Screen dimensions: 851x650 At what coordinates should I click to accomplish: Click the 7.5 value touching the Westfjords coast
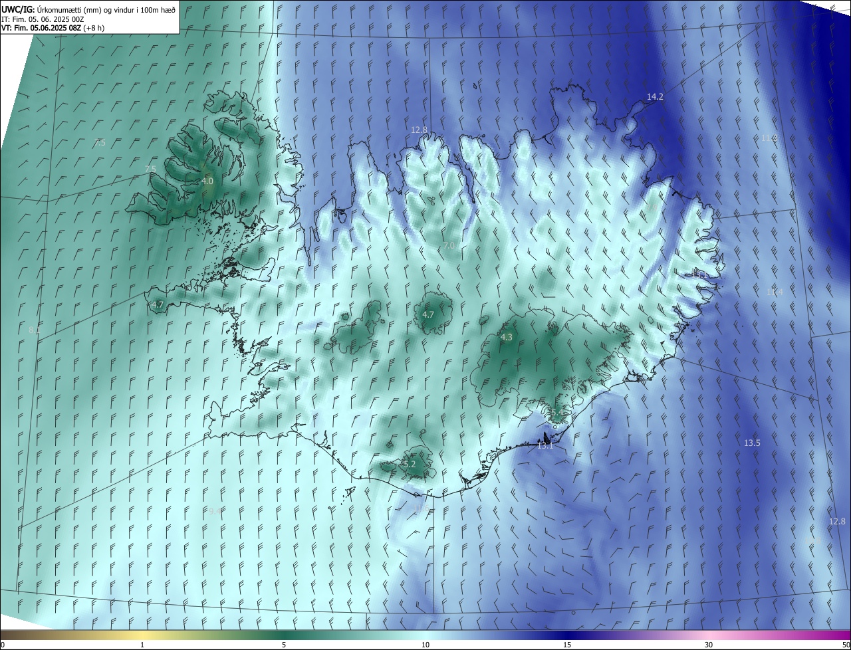click(150, 169)
